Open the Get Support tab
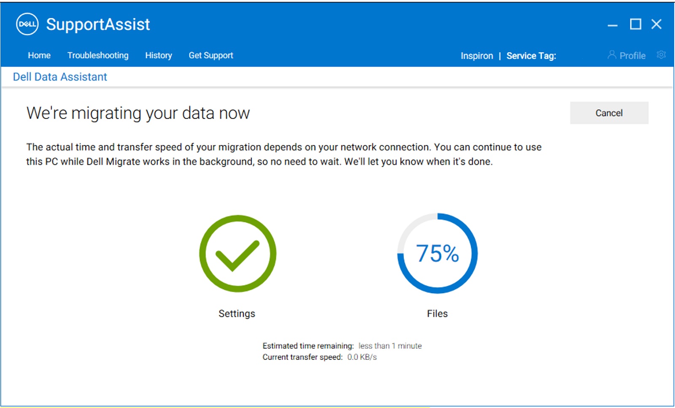This screenshot has height=408, width=675. coord(211,55)
